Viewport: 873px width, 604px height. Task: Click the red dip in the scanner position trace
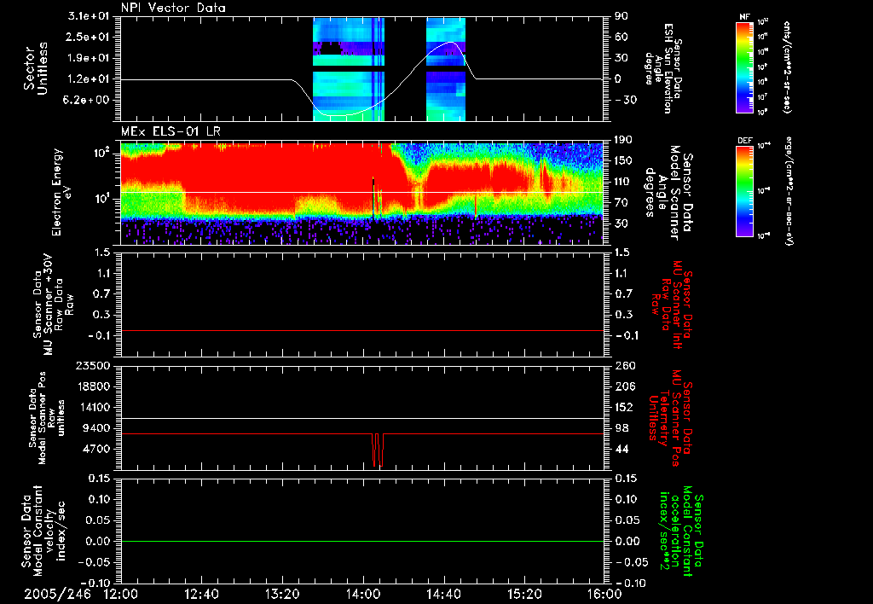378,449
